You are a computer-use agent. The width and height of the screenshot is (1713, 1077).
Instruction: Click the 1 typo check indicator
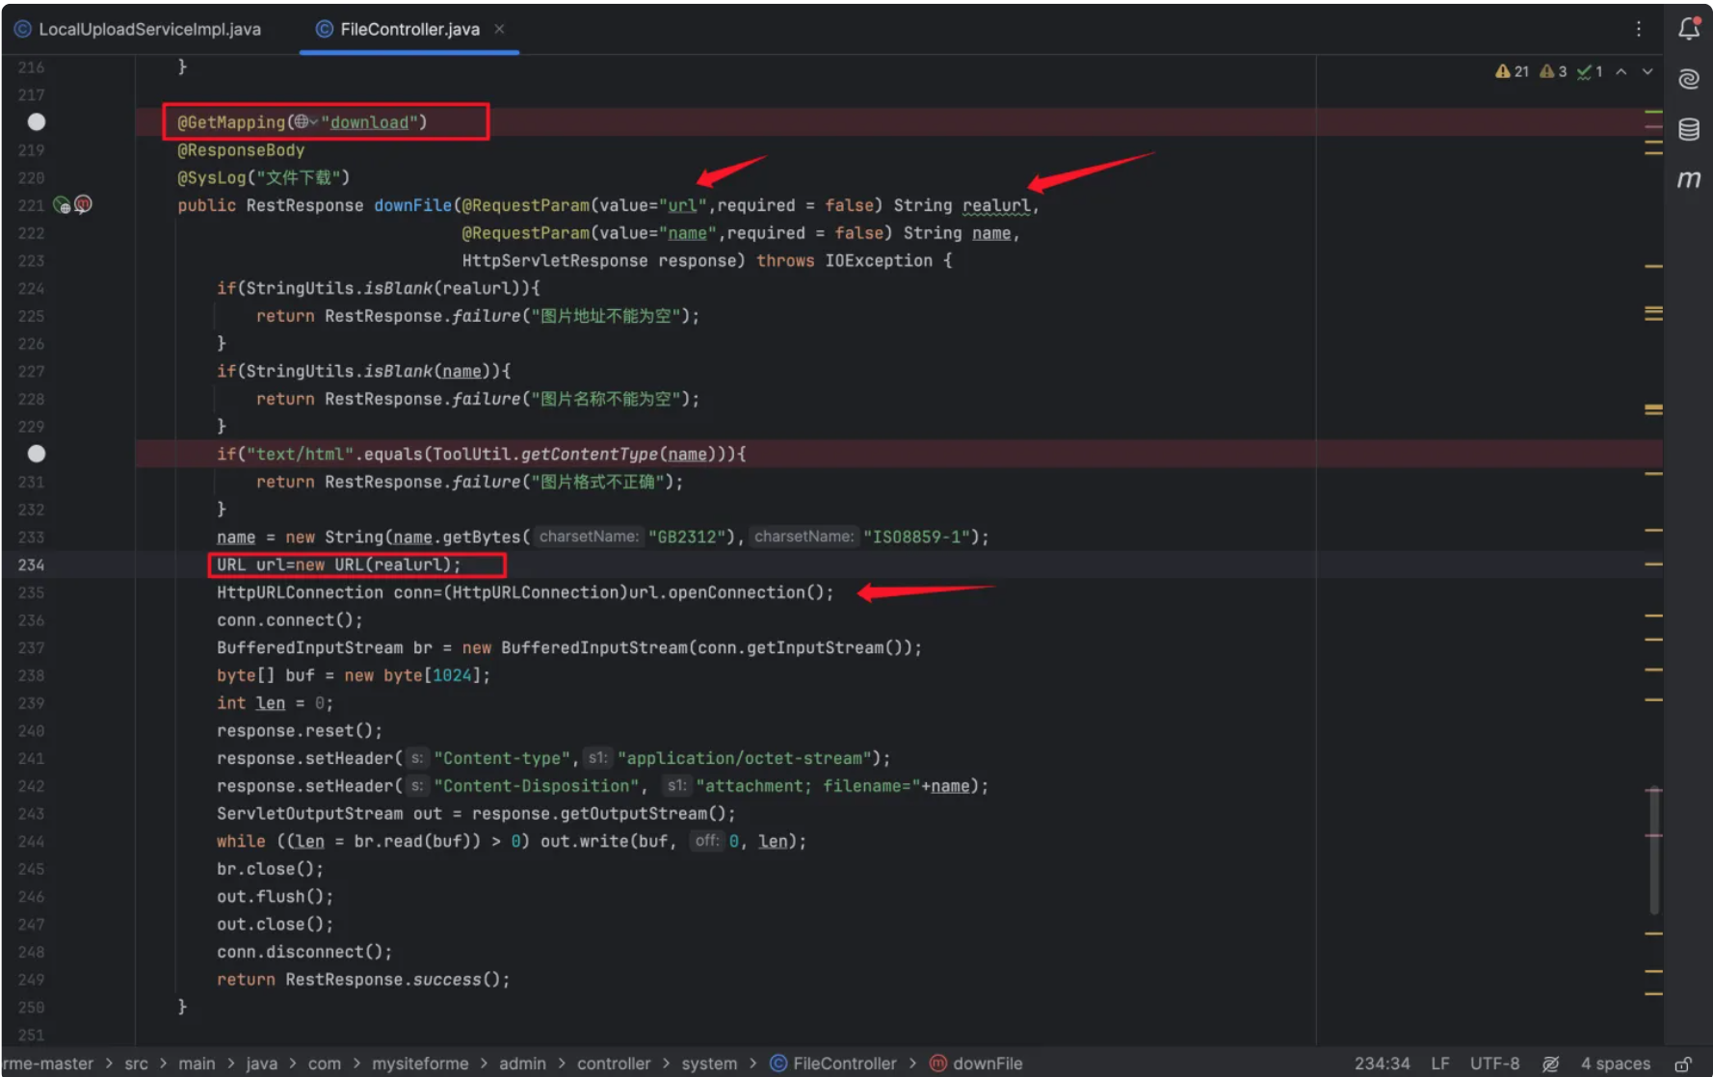click(1590, 71)
